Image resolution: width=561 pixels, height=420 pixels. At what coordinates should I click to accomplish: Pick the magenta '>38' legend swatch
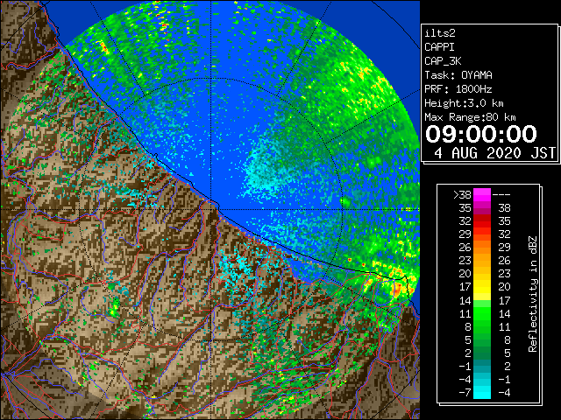[482, 194]
